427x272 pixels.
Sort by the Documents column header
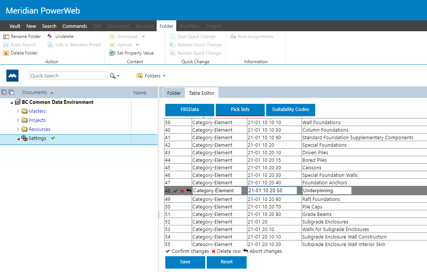[x=35, y=93]
